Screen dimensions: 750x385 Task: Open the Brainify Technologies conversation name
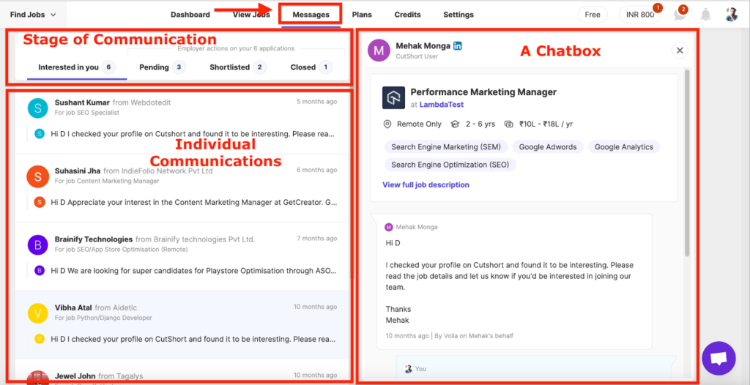tap(94, 239)
